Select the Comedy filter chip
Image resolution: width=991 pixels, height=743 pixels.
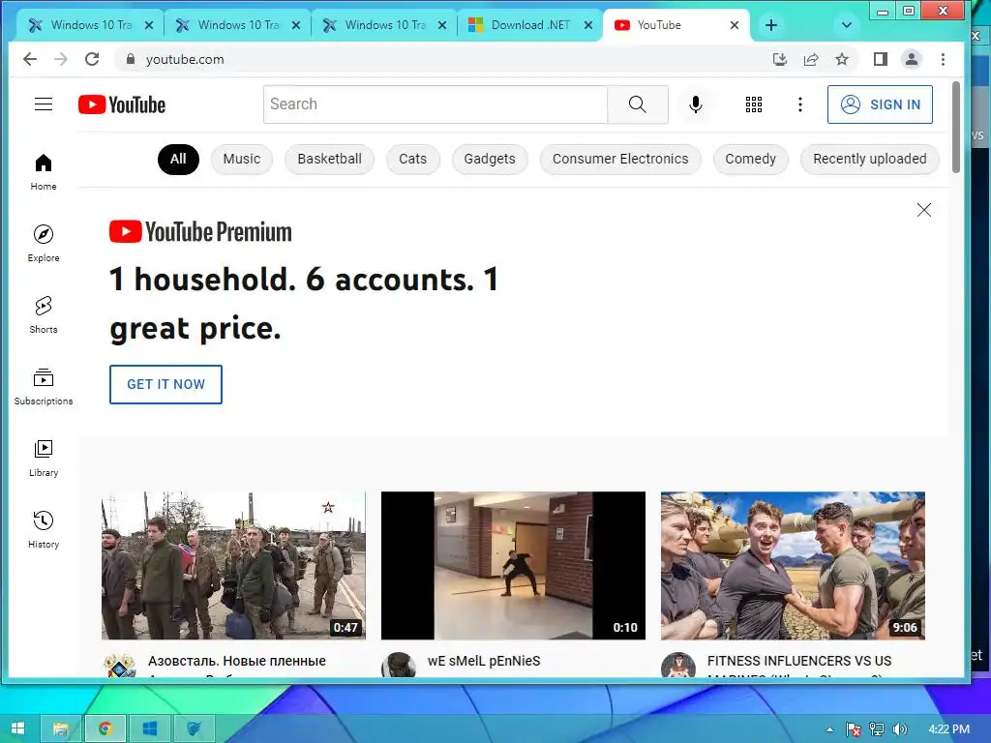(x=751, y=160)
